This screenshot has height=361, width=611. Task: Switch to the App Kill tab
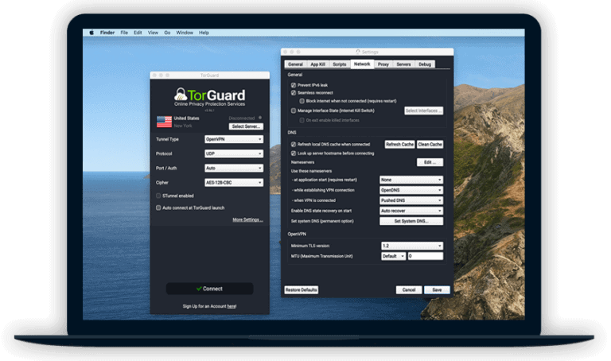click(x=318, y=64)
